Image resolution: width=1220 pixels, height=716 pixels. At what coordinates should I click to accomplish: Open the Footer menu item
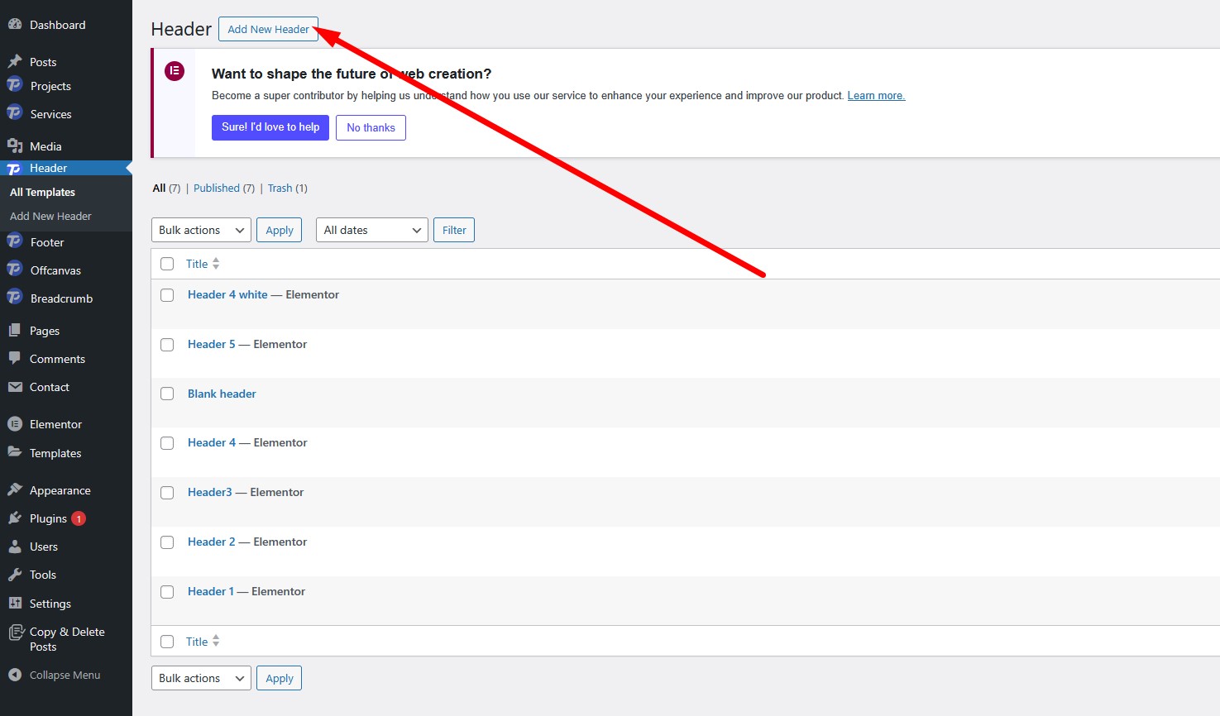click(47, 242)
